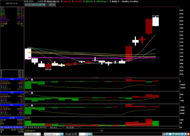Click the change value -19.00 (-3.14%) at top

(130, 2)
